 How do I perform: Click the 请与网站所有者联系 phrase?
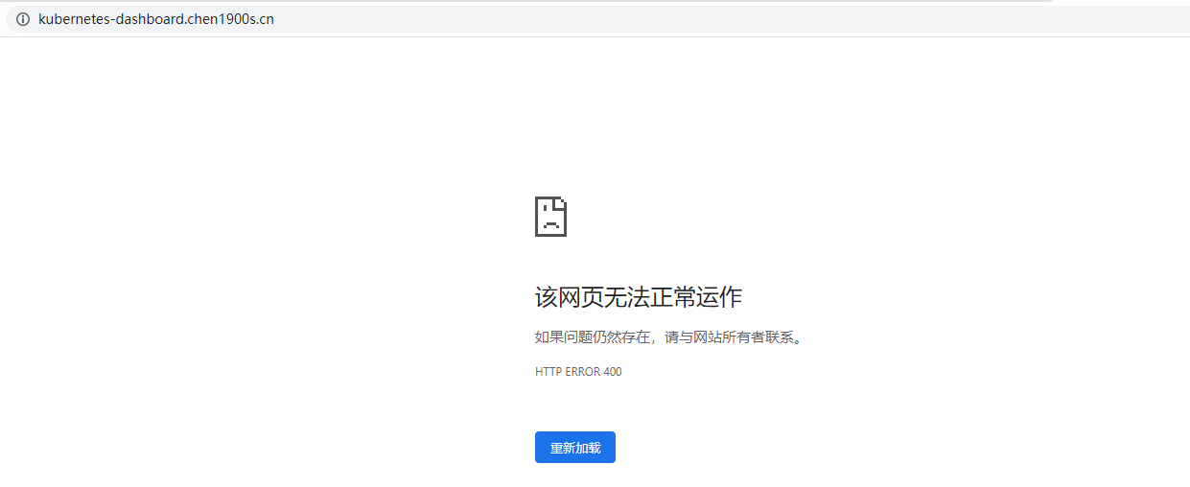[x=731, y=337]
